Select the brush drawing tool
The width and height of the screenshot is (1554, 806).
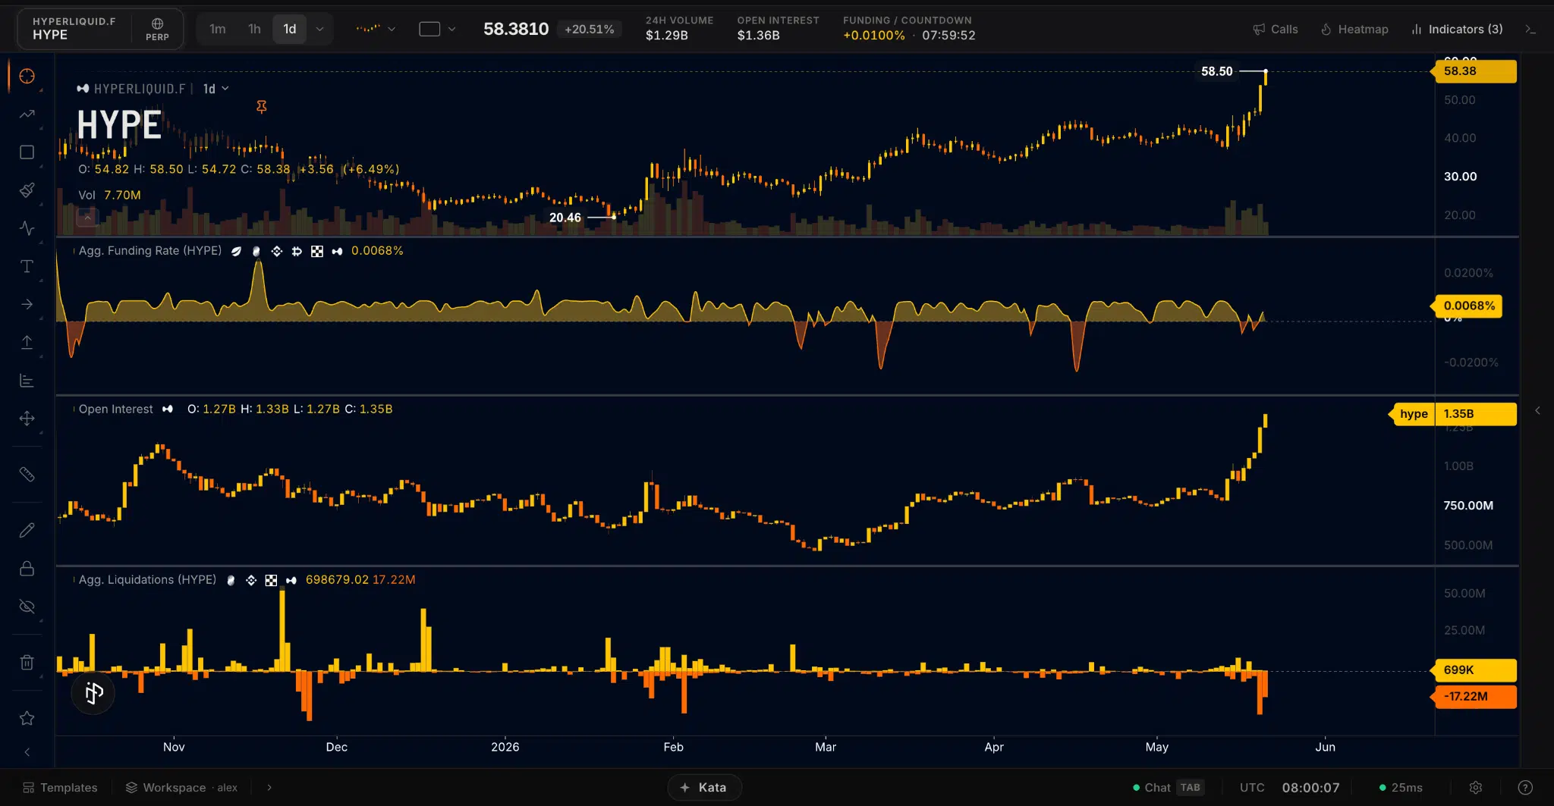[x=27, y=190]
